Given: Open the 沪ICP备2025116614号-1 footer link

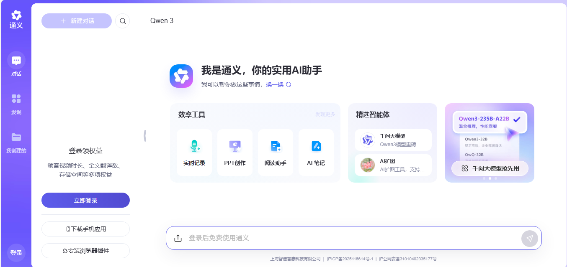Looking at the screenshot, I should [350, 259].
